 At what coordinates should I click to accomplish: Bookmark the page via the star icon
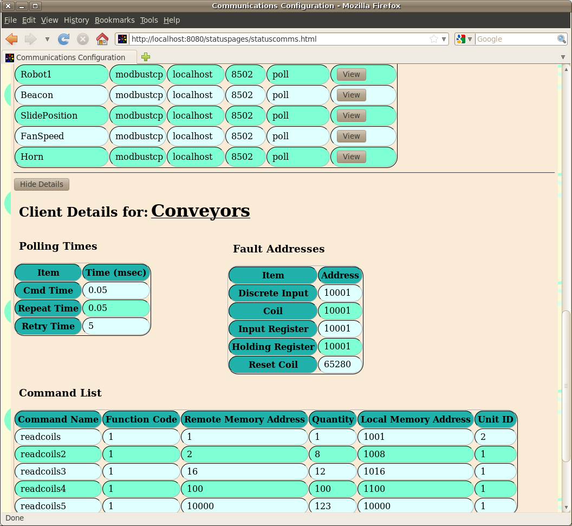pyautogui.click(x=433, y=39)
